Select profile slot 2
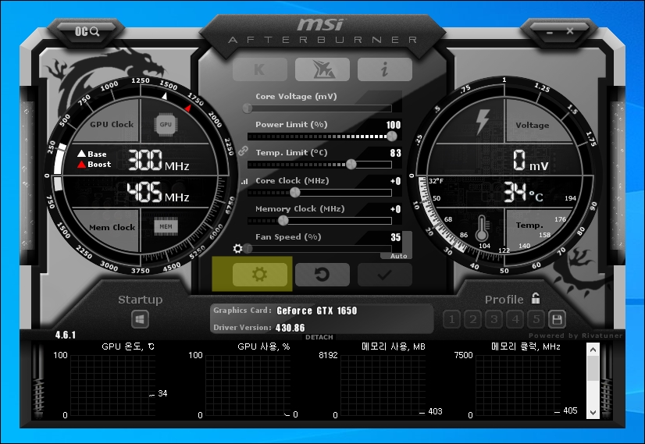This screenshot has height=444, width=645. point(472,319)
